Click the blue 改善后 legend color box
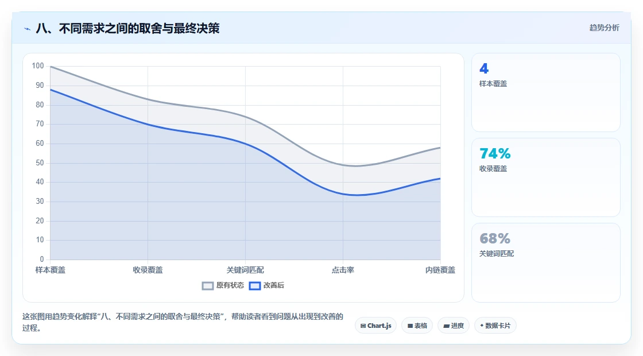 click(x=255, y=286)
